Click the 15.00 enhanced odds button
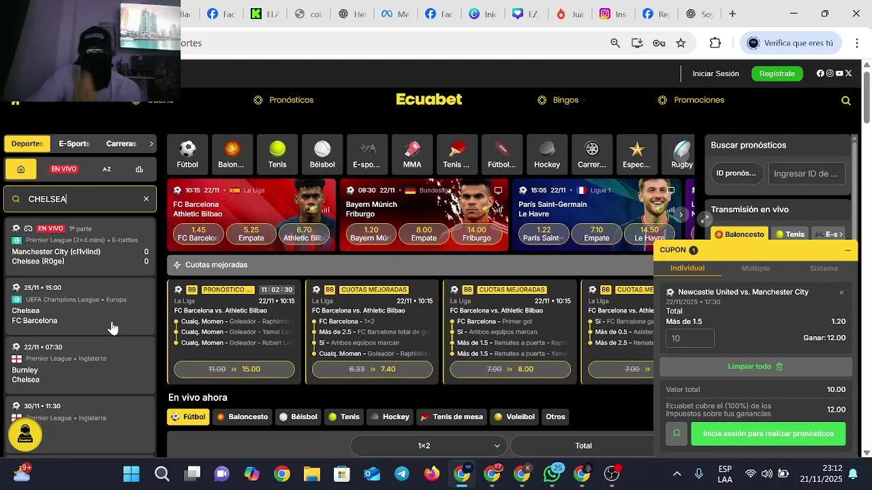 point(234,369)
